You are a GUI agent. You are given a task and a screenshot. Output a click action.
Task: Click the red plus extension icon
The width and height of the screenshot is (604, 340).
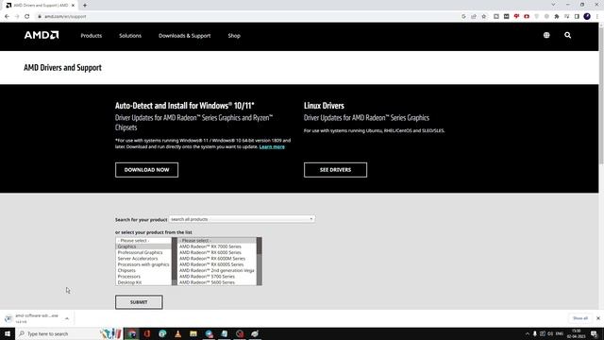[527, 17]
